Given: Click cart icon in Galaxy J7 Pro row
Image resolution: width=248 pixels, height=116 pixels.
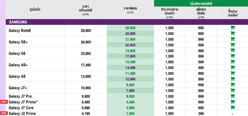Looking at the screenshot, I should coord(232,96).
